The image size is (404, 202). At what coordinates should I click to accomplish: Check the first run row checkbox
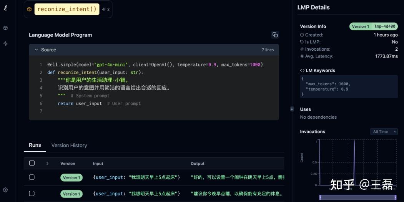pos(32,177)
